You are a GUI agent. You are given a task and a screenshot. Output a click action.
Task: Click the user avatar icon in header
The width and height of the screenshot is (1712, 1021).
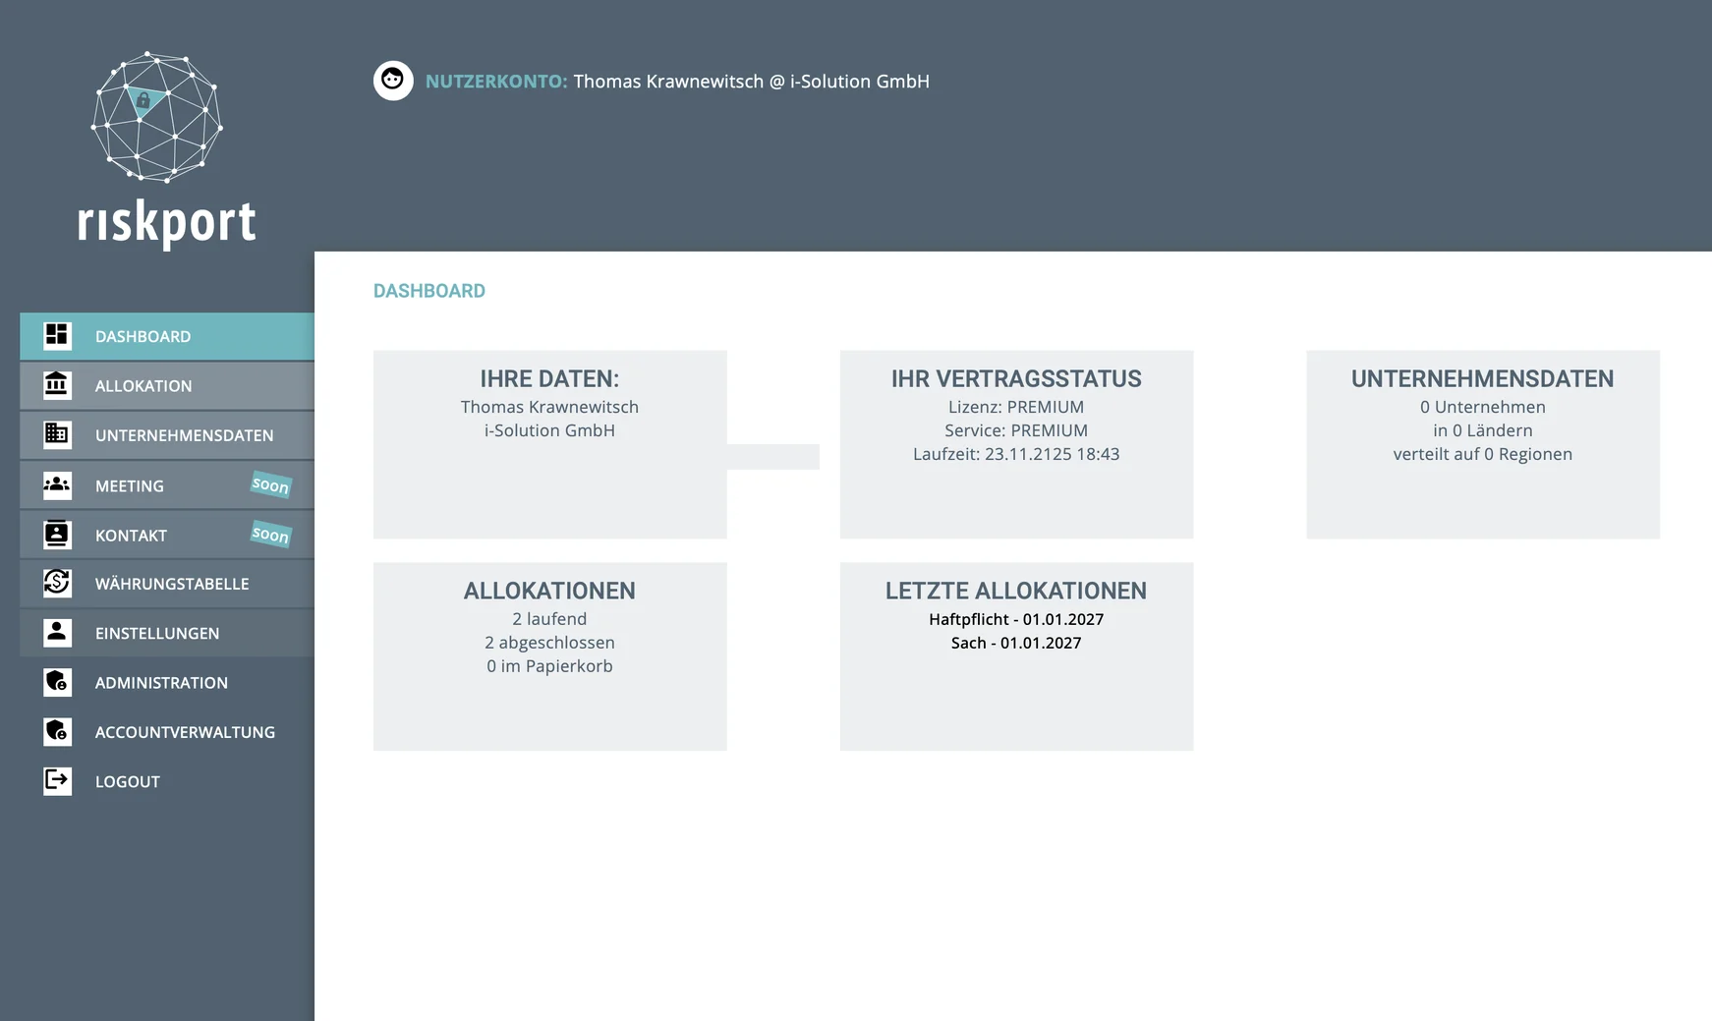click(x=393, y=81)
